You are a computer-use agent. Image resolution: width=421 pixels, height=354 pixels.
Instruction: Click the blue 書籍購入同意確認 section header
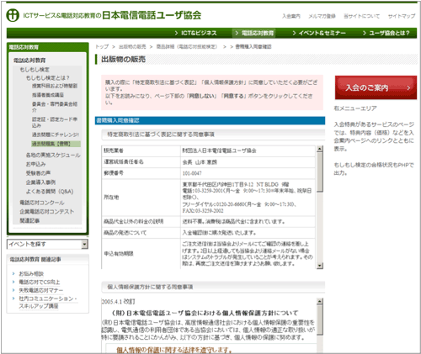coord(210,120)
